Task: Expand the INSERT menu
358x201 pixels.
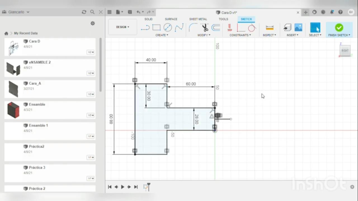Action: (x=293, y=35)
